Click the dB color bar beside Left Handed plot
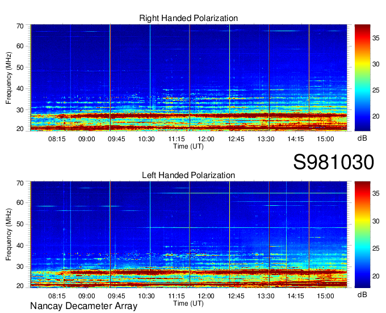Image resolution: width=386 pixels, height=313 pixels. 362,235
